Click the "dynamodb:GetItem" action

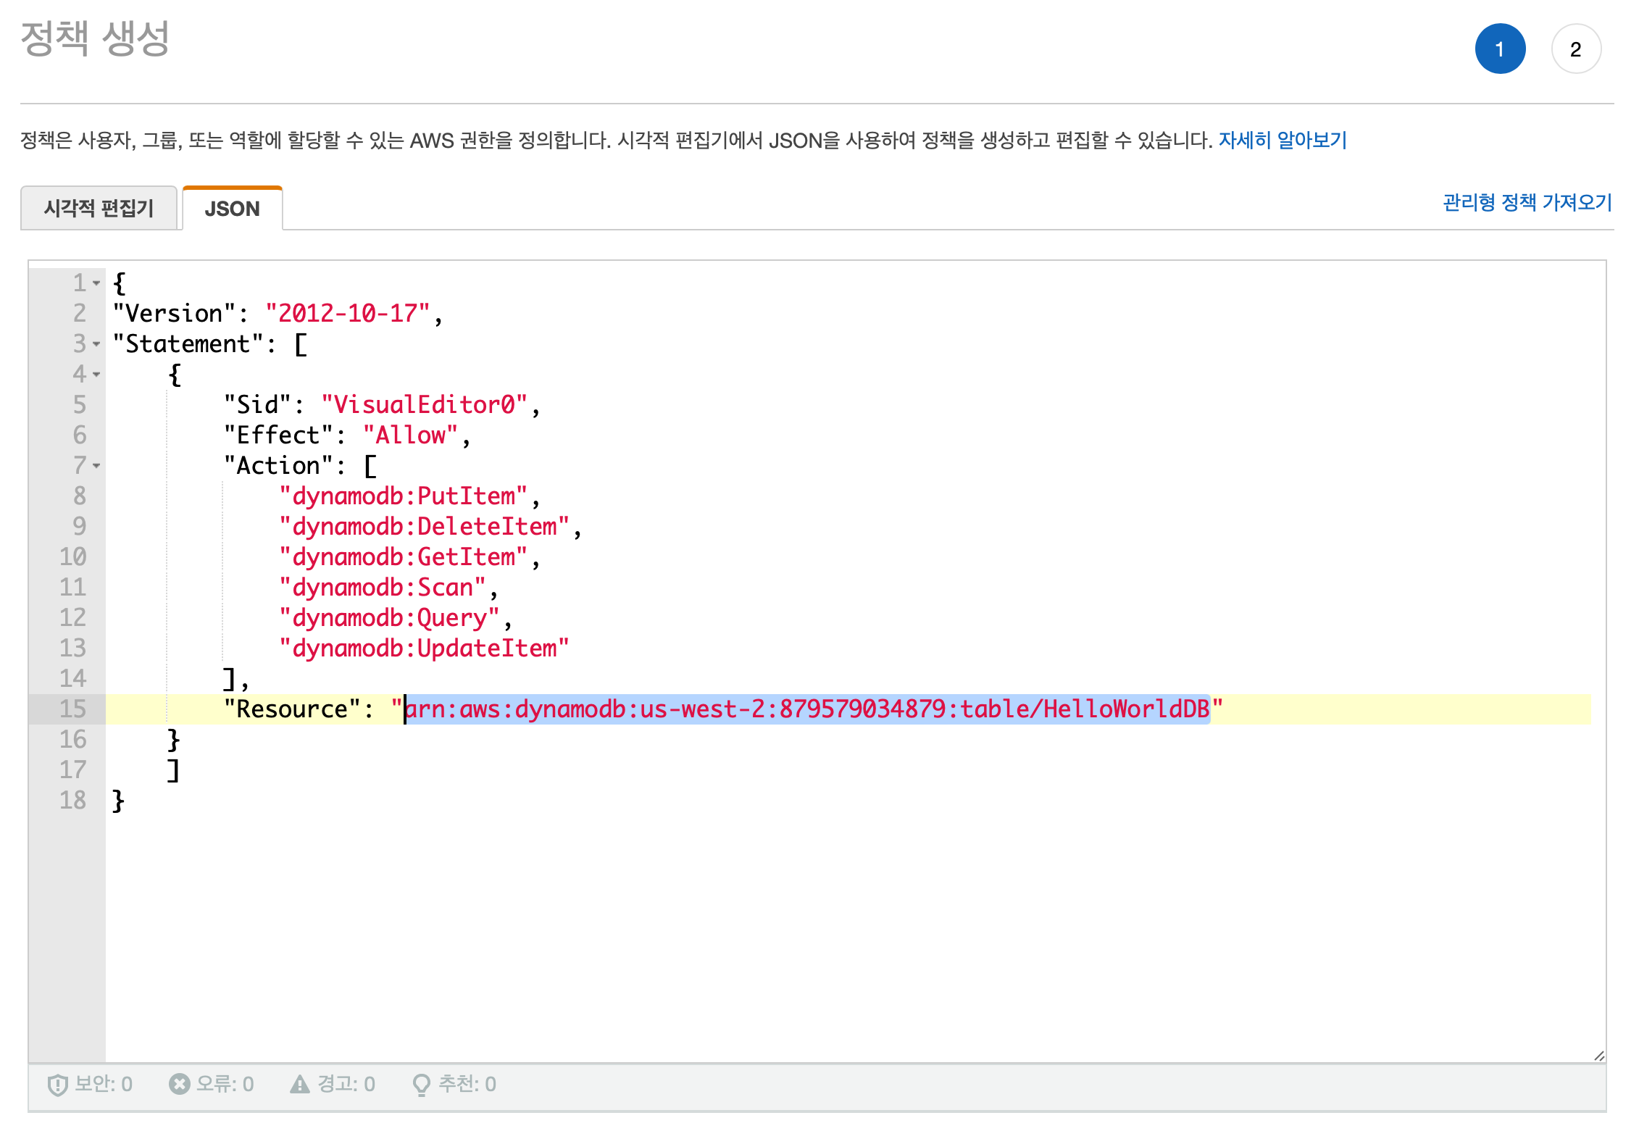pos(403,557)
